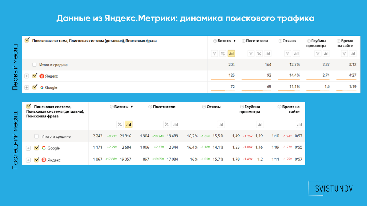The image size is (367, 206).
Task: Sort by Посетители in first-month table
Action: click(x=257, y=41)
